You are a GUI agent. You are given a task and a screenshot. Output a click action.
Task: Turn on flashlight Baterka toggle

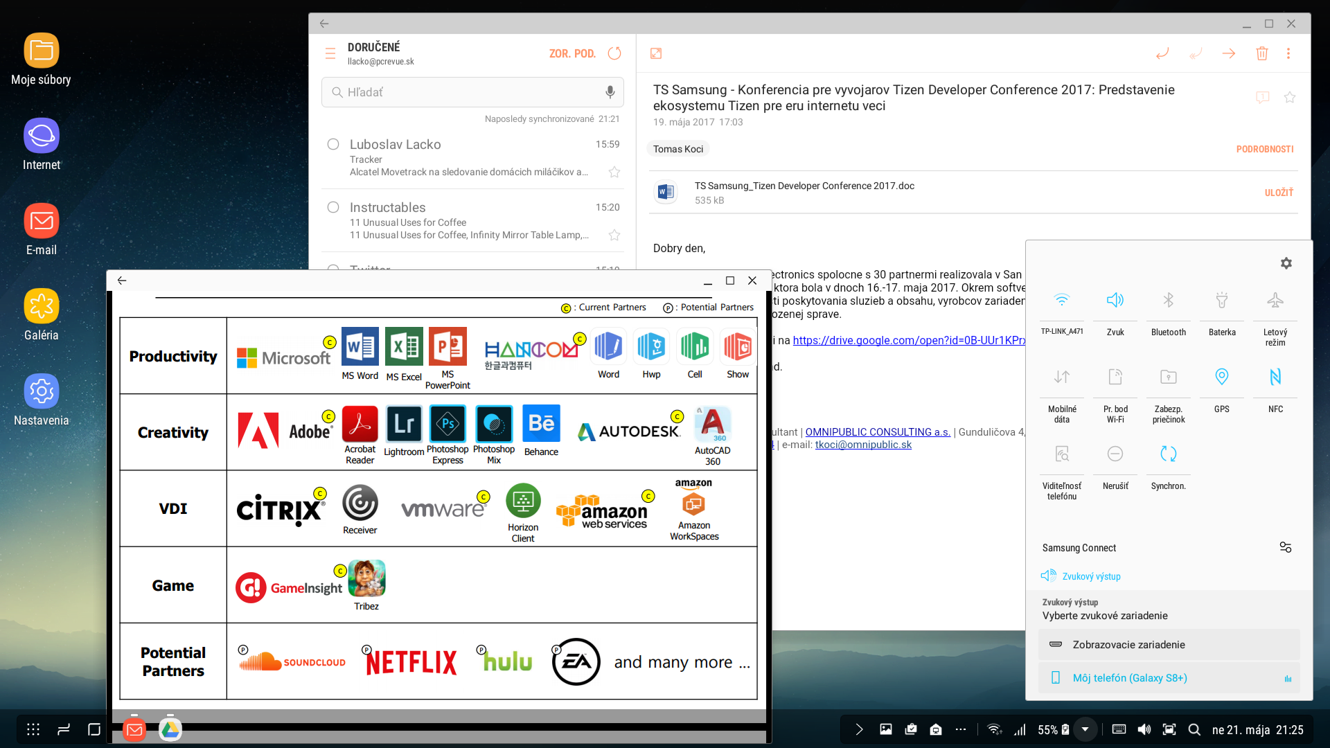[1221, 300]
